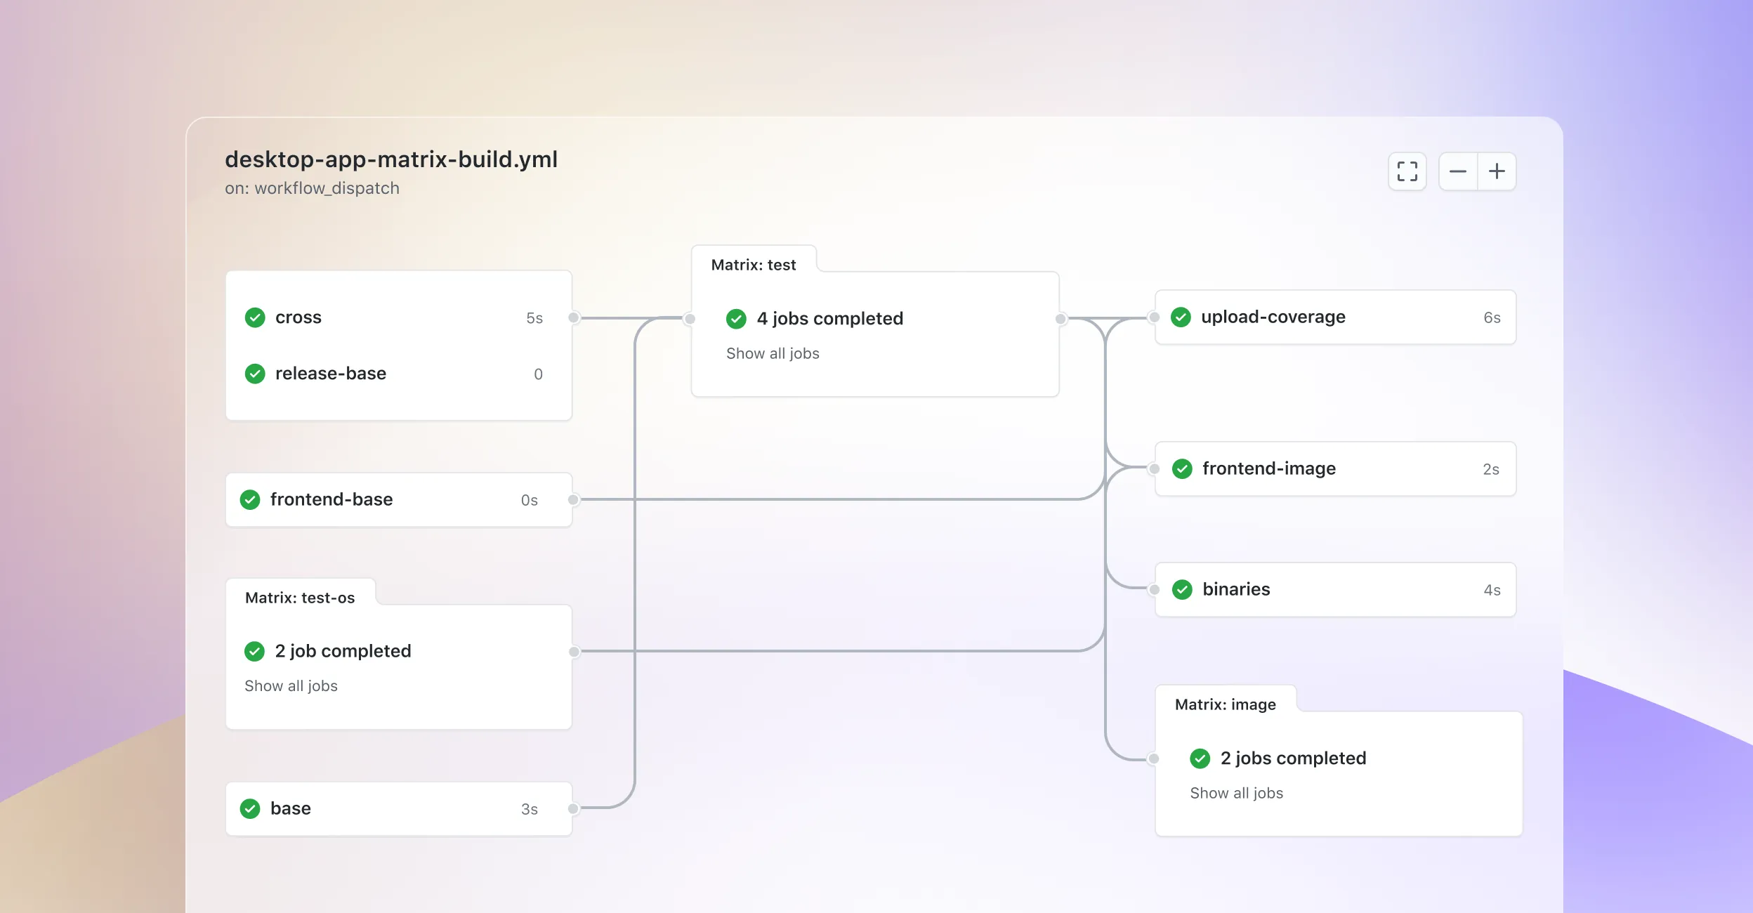Click the green check icon on binaries job
Viewport: 1753px width, 913px height.
(1183, 590)
